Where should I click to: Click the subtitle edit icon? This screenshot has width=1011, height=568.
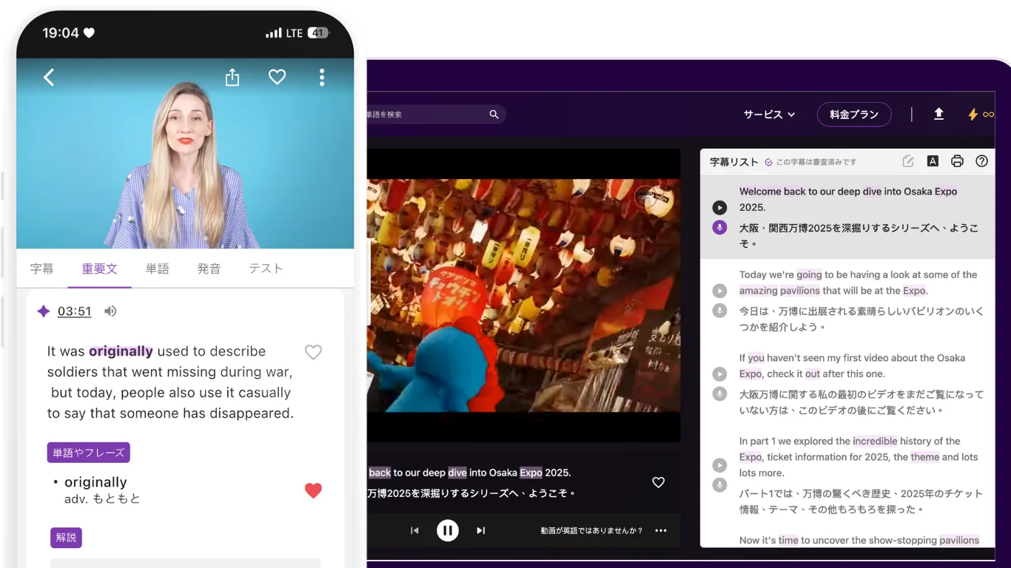[x=908, y=161]
